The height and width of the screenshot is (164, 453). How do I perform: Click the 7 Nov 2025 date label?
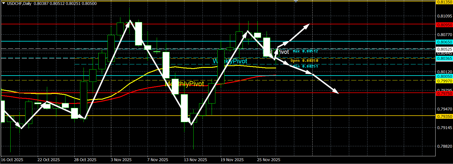pos(158,160)
